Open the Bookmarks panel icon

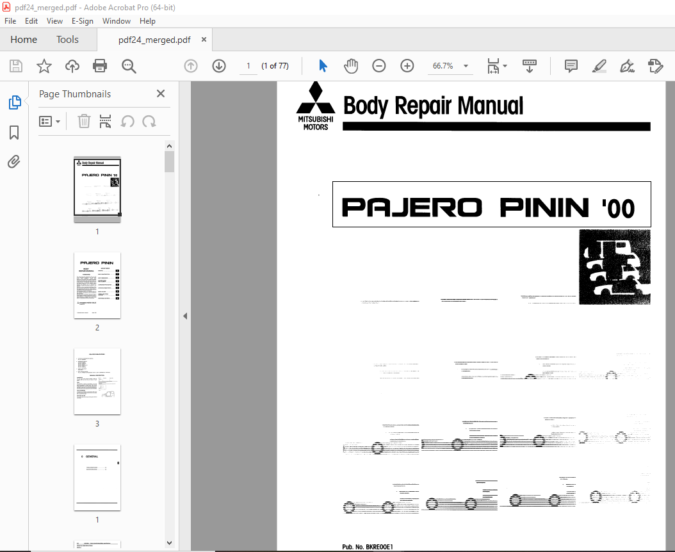(x=14, y=132)
